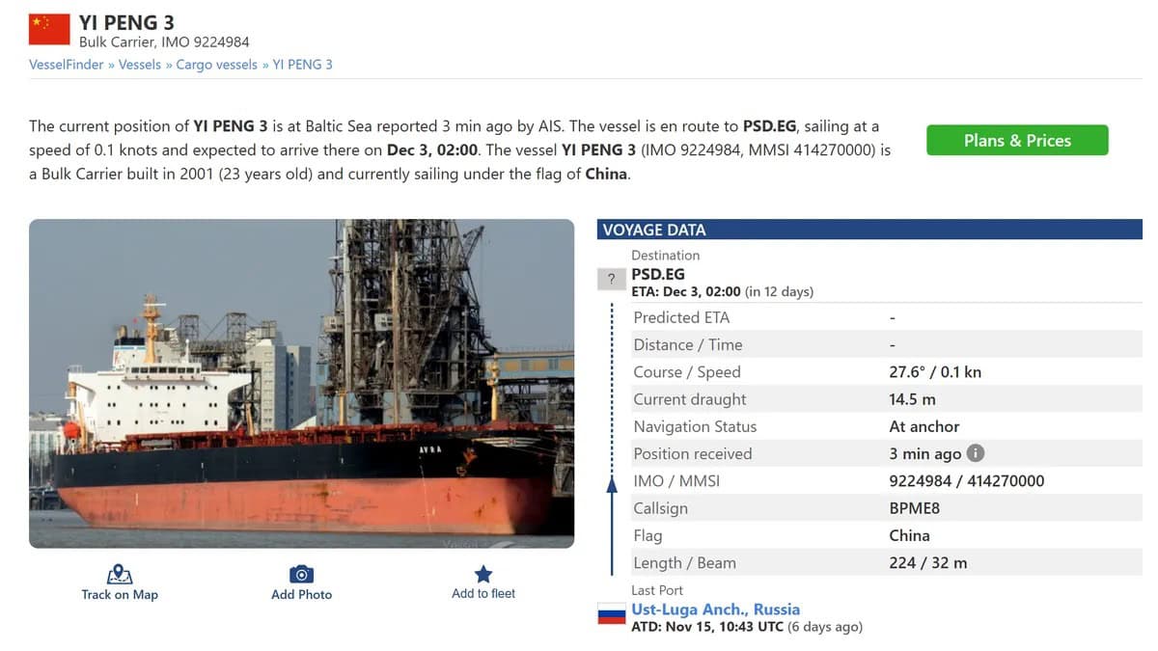Viewport: 1158px width, 651px height.
Task: Open the YI PENG 3 ship photo
Action: click(x=301, y=384)
